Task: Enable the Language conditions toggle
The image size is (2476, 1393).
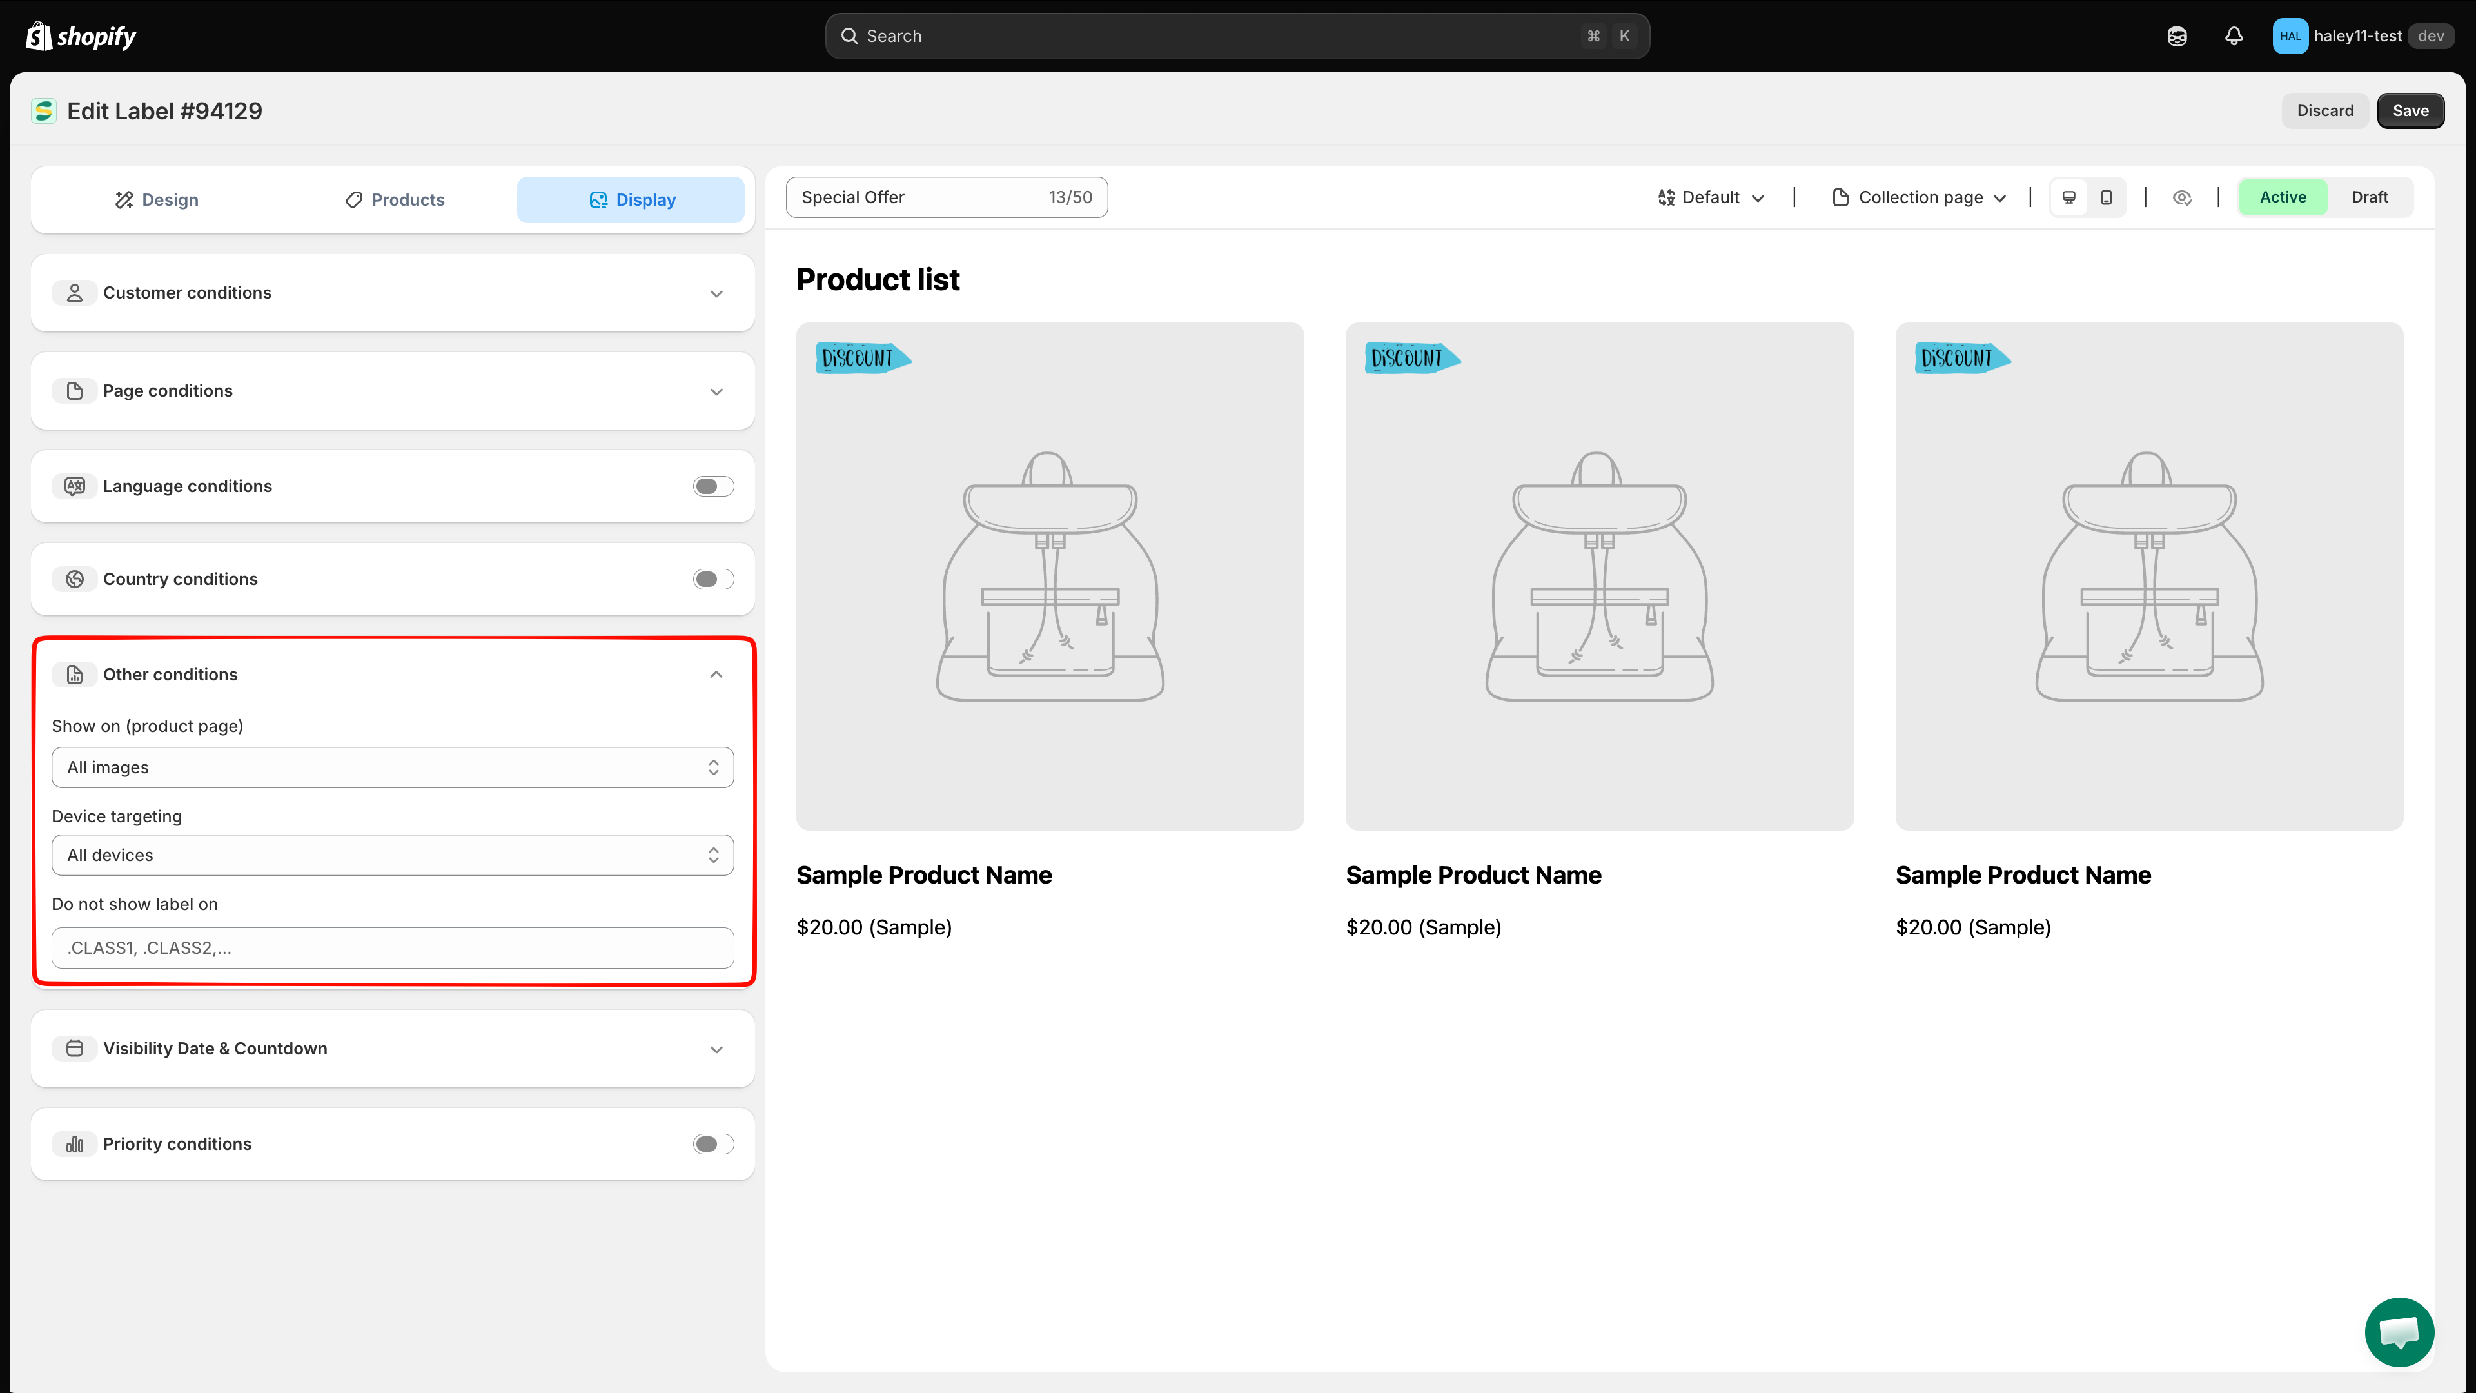Action: (713, 486)
